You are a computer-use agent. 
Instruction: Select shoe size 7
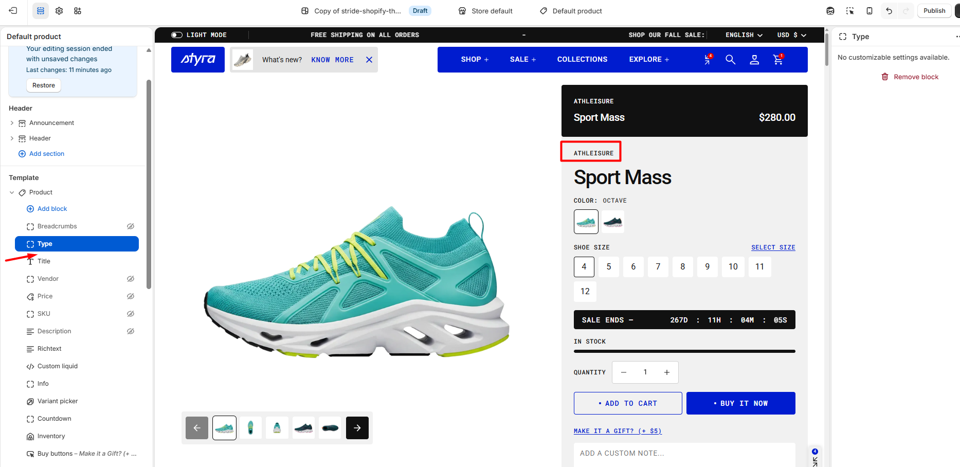coord(658,267)
